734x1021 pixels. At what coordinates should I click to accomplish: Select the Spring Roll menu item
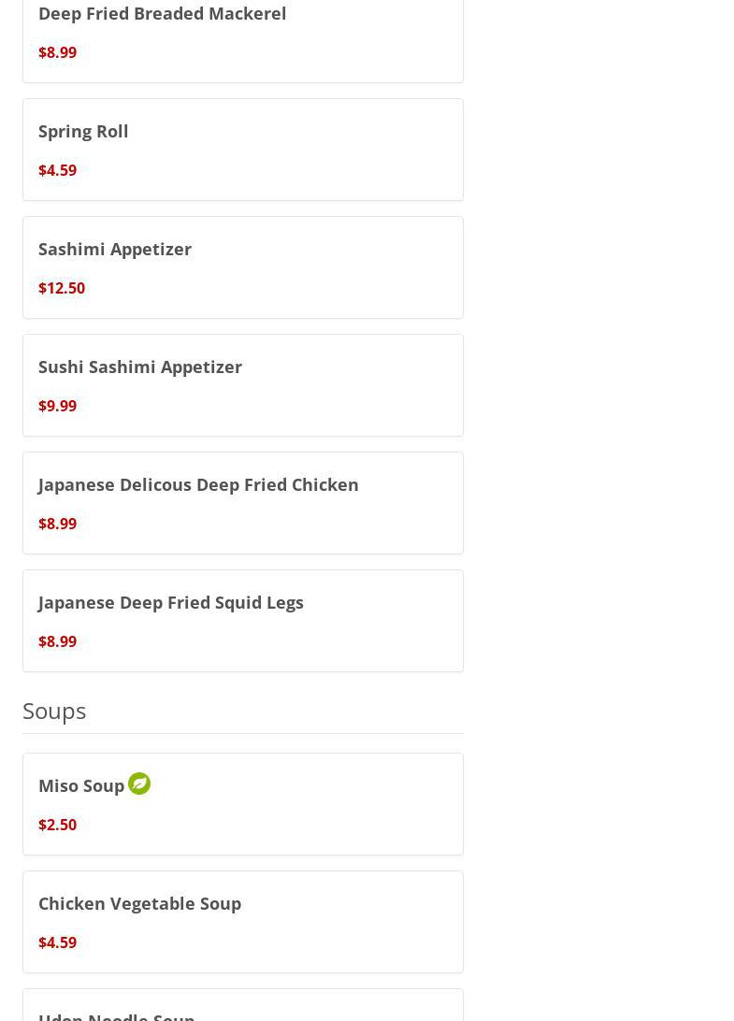[x=83, y=132]
